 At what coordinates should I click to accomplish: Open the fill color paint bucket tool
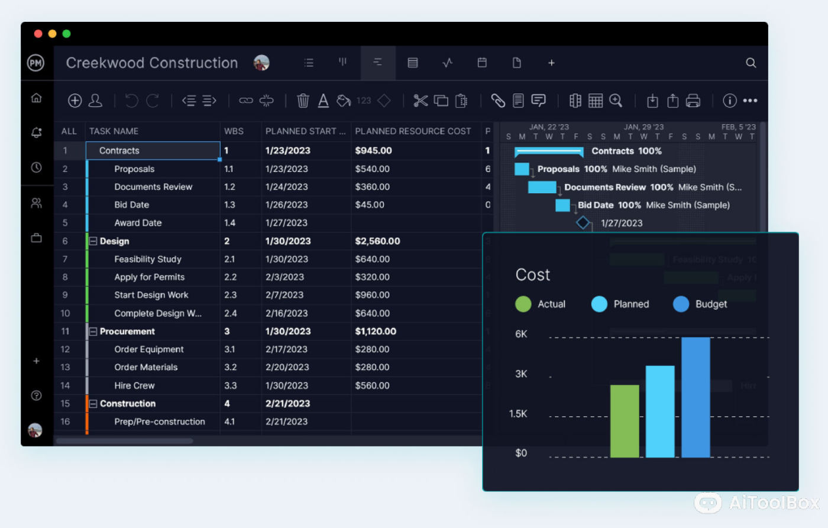tap(344, 101)
